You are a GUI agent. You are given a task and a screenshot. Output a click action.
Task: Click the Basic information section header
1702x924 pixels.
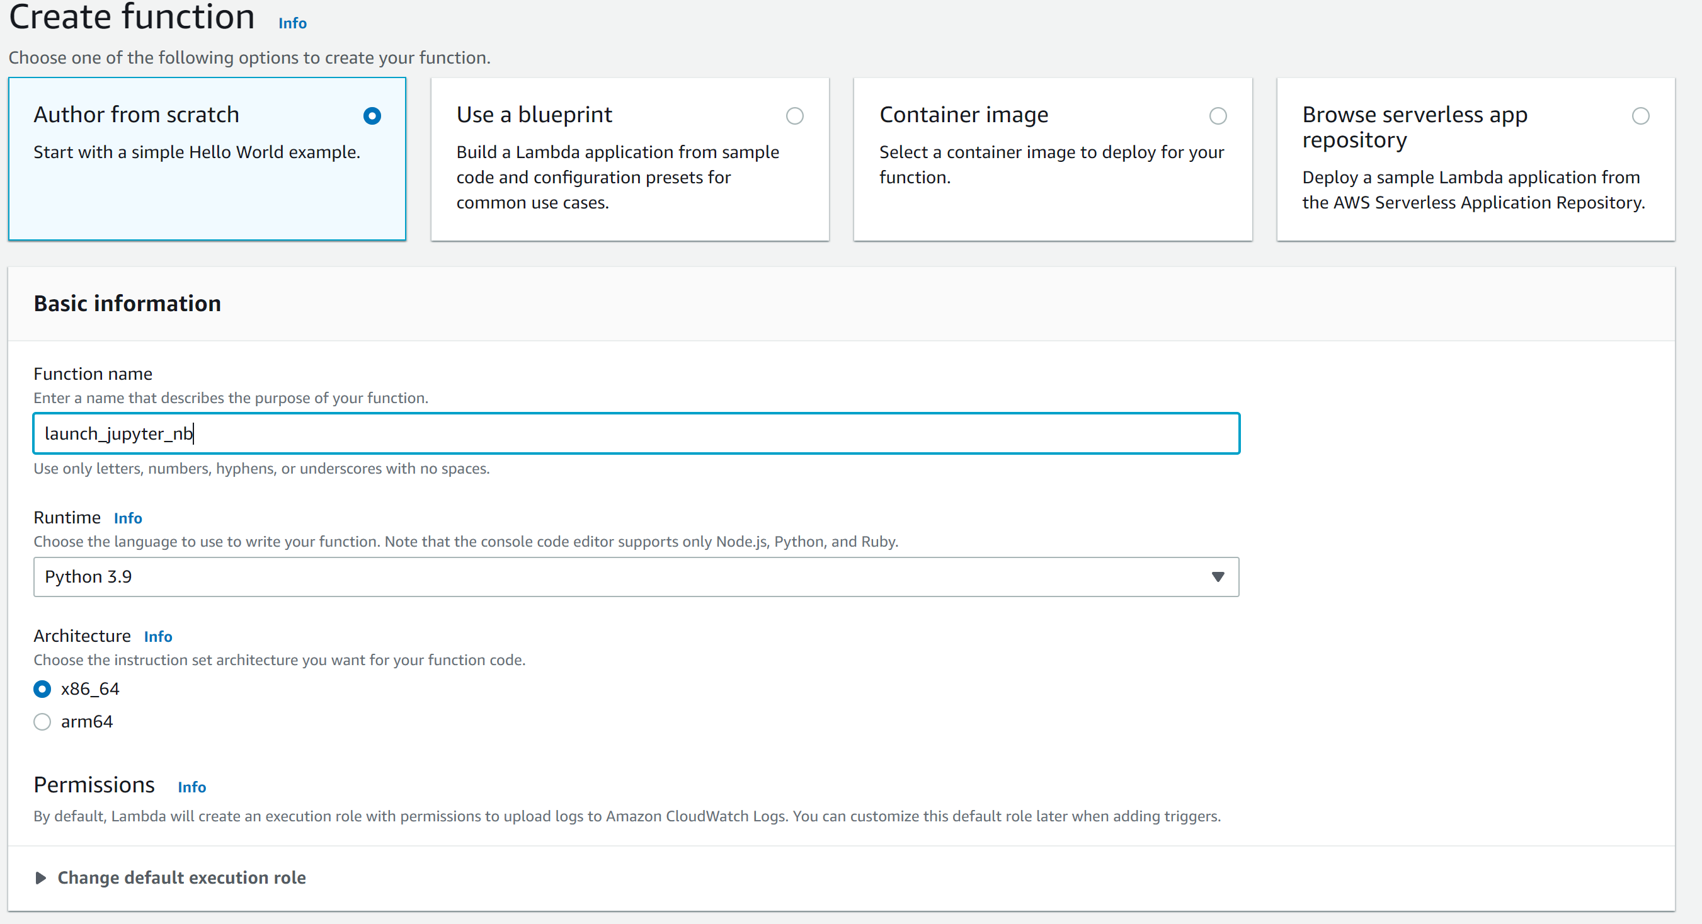pyautogui.click(x=127, y=303)
